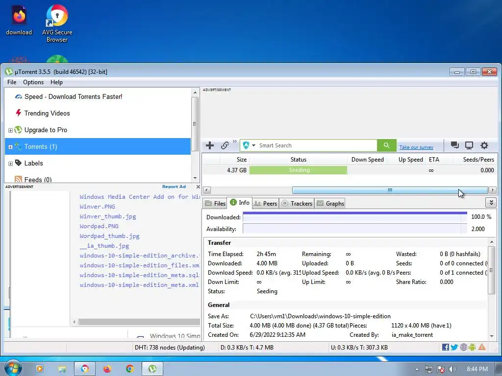Open the search provider dropdown arrow
Image resolution: width=502 pixels, height=376 pixels.
[x=253, y=145]
